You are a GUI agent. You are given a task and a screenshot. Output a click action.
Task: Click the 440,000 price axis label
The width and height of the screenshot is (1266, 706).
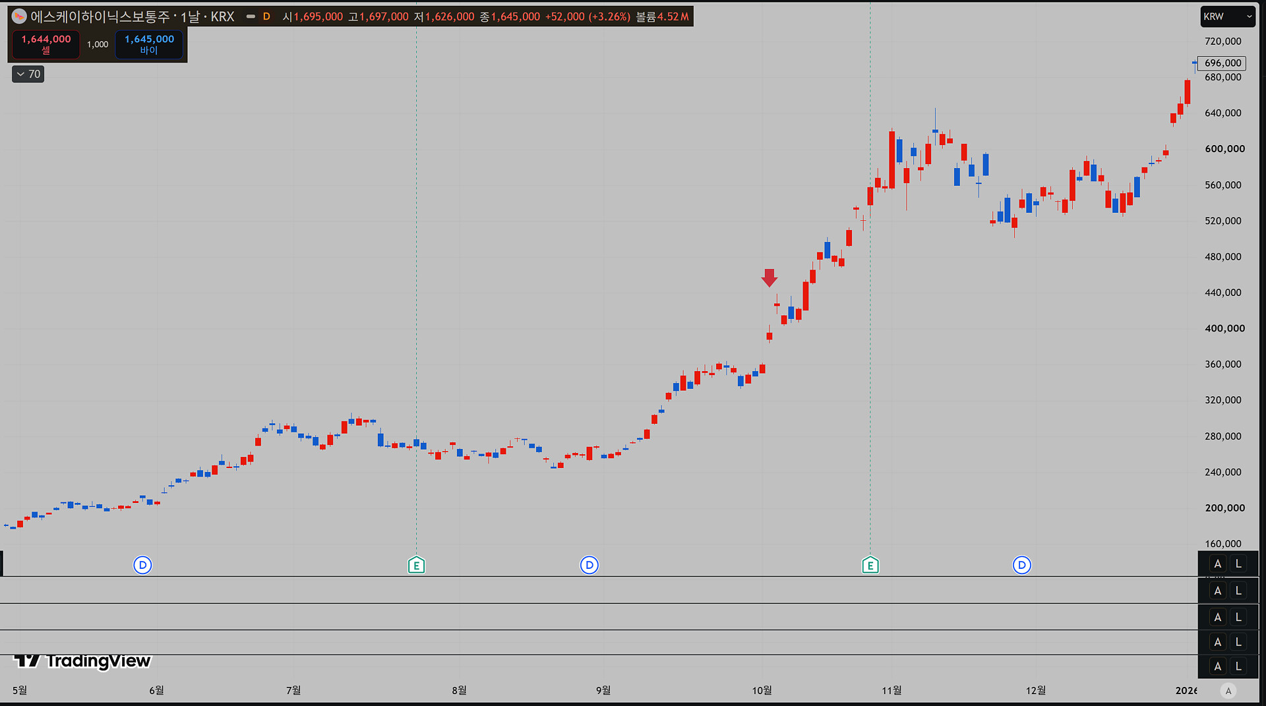[1223, 293]
